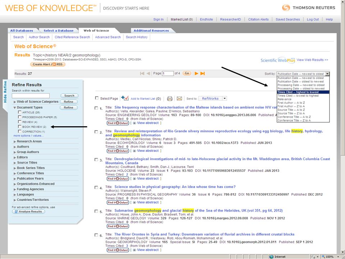The image size is (345, 259).
Task: Click more options / values link
Action: (x=29, y=136)
